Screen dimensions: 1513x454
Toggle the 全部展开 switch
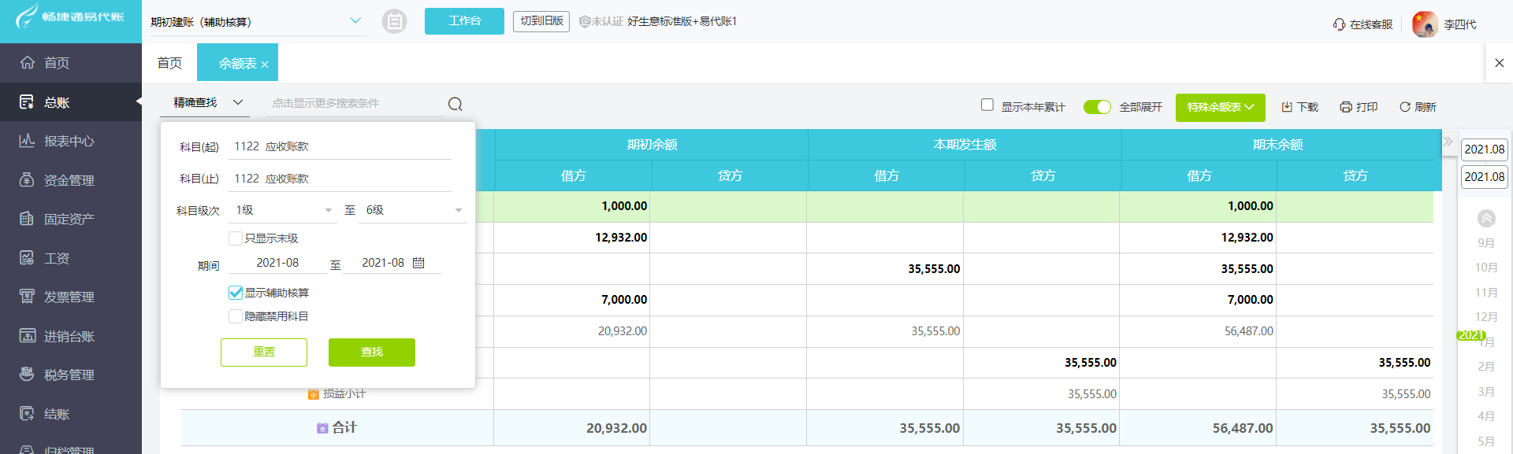(x=1097, y=107)
